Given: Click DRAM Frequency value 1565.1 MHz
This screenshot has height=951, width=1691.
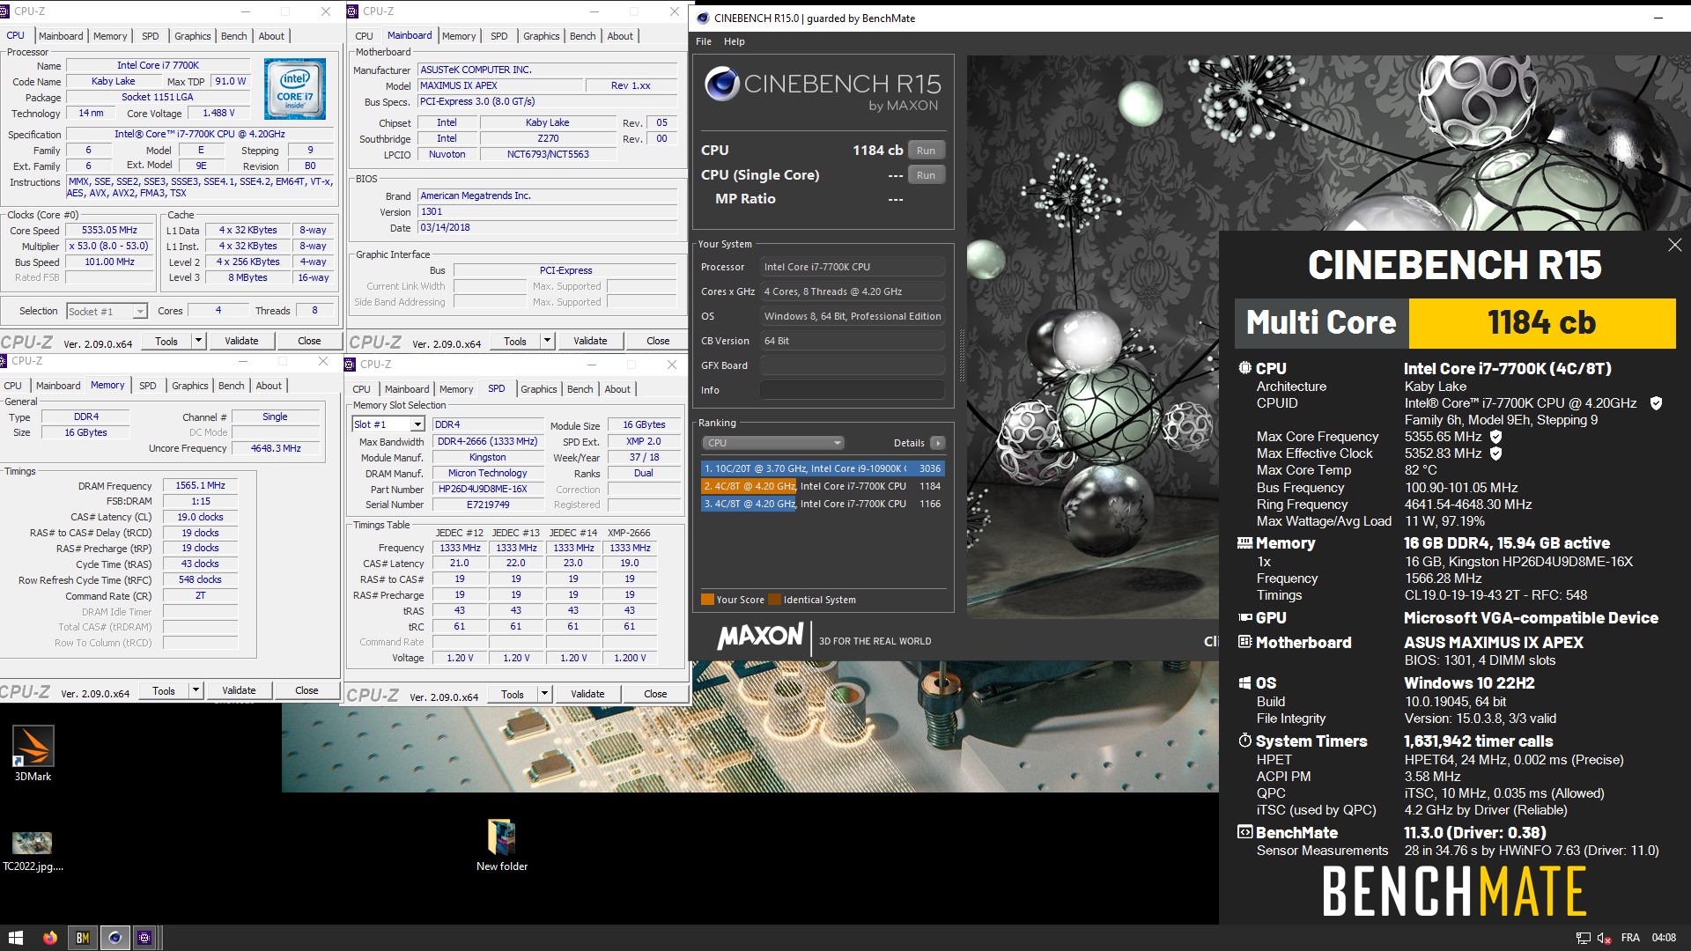Looking at the screenshot, I should click(200, 485).
